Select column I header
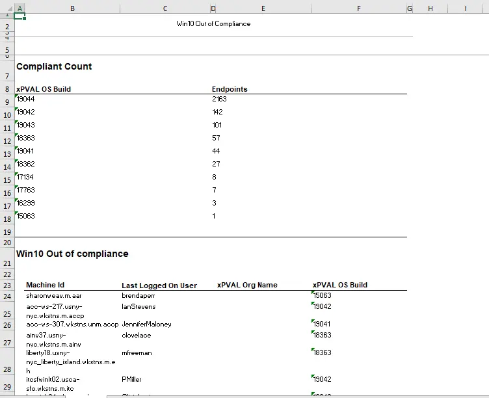The image size is (489, 398). (465, 8)
